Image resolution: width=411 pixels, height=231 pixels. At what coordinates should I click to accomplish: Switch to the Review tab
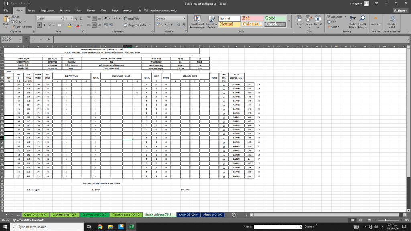91,10
